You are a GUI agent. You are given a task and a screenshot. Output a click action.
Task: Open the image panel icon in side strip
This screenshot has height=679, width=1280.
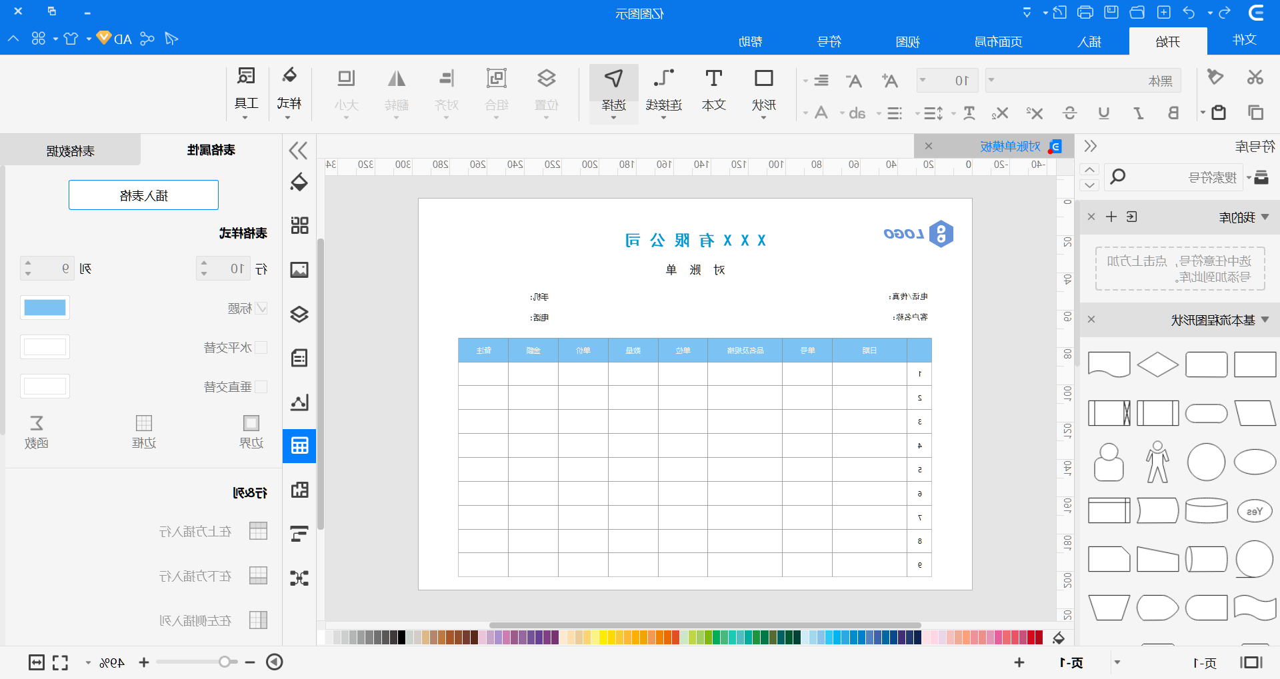[x=299, y=270]
